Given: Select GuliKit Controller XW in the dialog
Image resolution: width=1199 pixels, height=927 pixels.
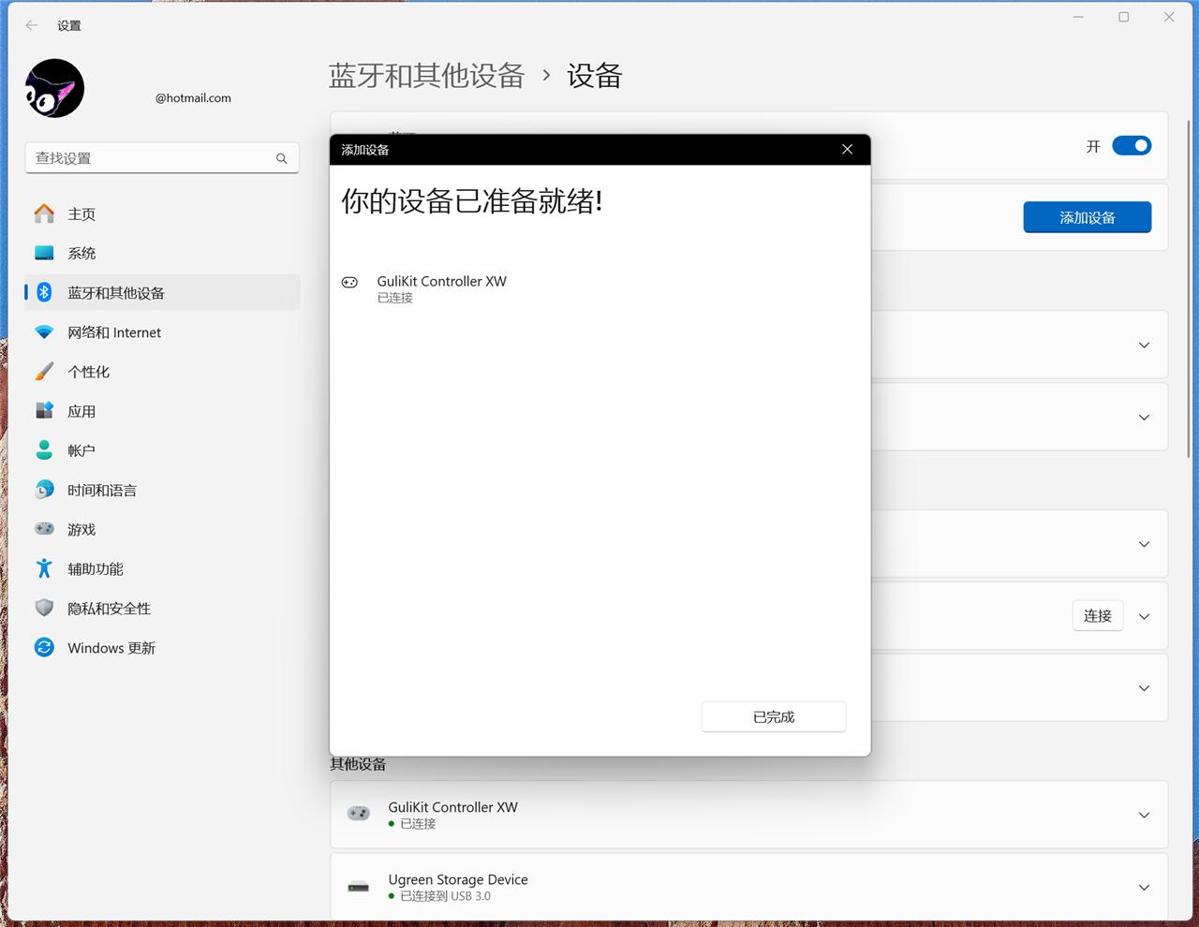Looking at the screenshot, I should click(x=599, y=288).
